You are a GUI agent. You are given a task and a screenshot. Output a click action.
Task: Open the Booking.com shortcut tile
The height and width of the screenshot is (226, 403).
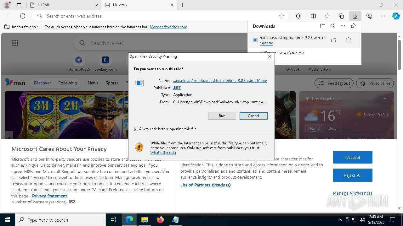coord(105,63)
